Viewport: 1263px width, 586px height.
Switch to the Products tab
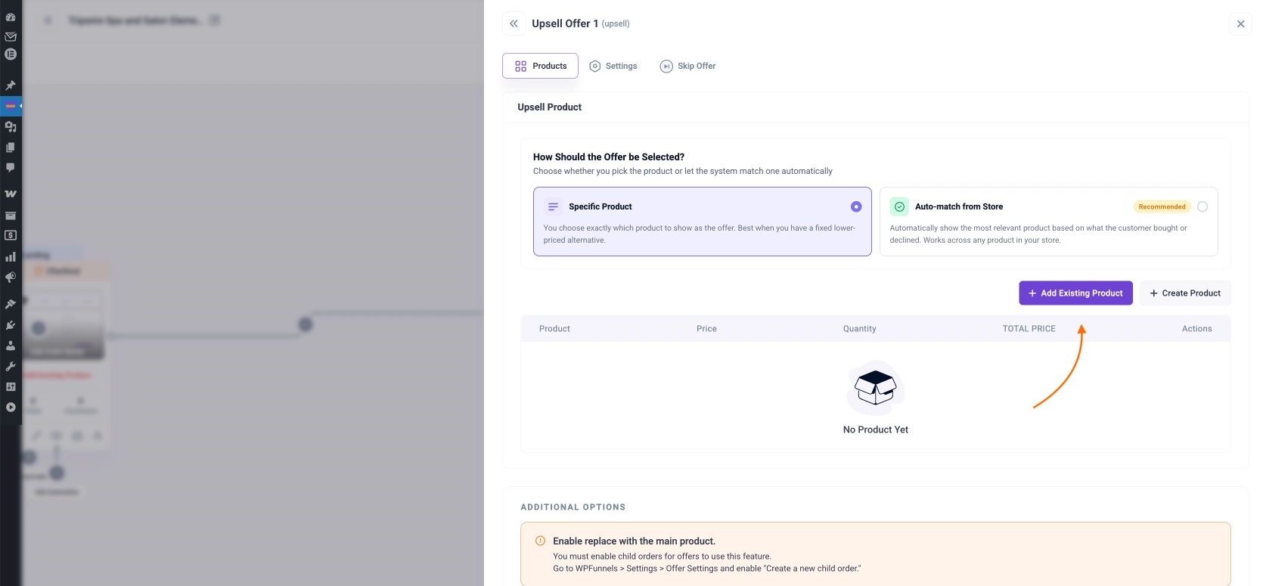pyautogui.click(x=540, y=66)
